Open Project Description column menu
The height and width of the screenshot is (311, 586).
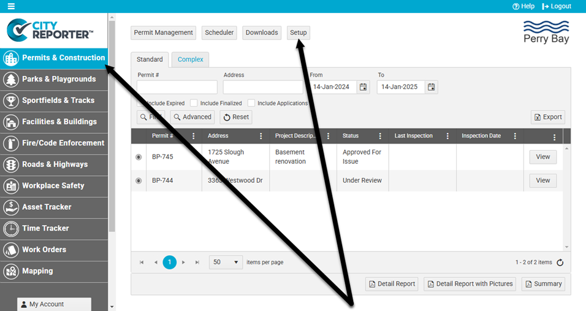(x=328, y=136)
